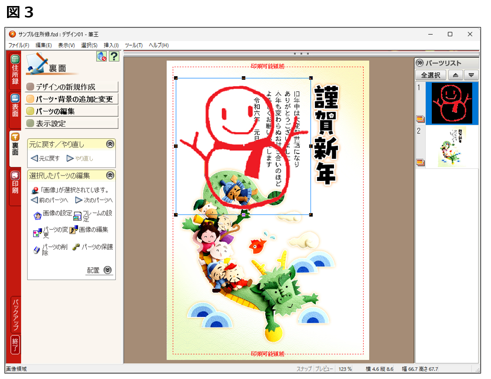Click the 全選択 button

tap(430, 75)
